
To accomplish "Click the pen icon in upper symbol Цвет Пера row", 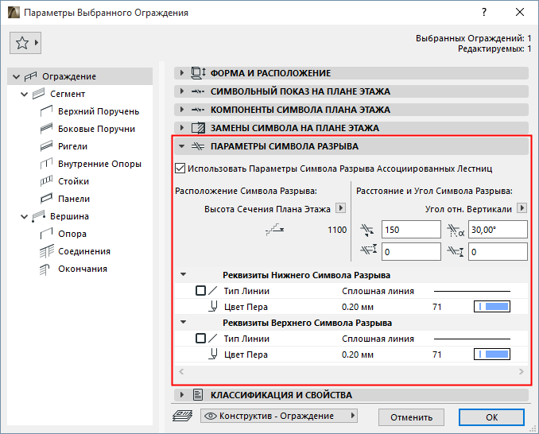I will pyautogui.click(x=213, y=355).
